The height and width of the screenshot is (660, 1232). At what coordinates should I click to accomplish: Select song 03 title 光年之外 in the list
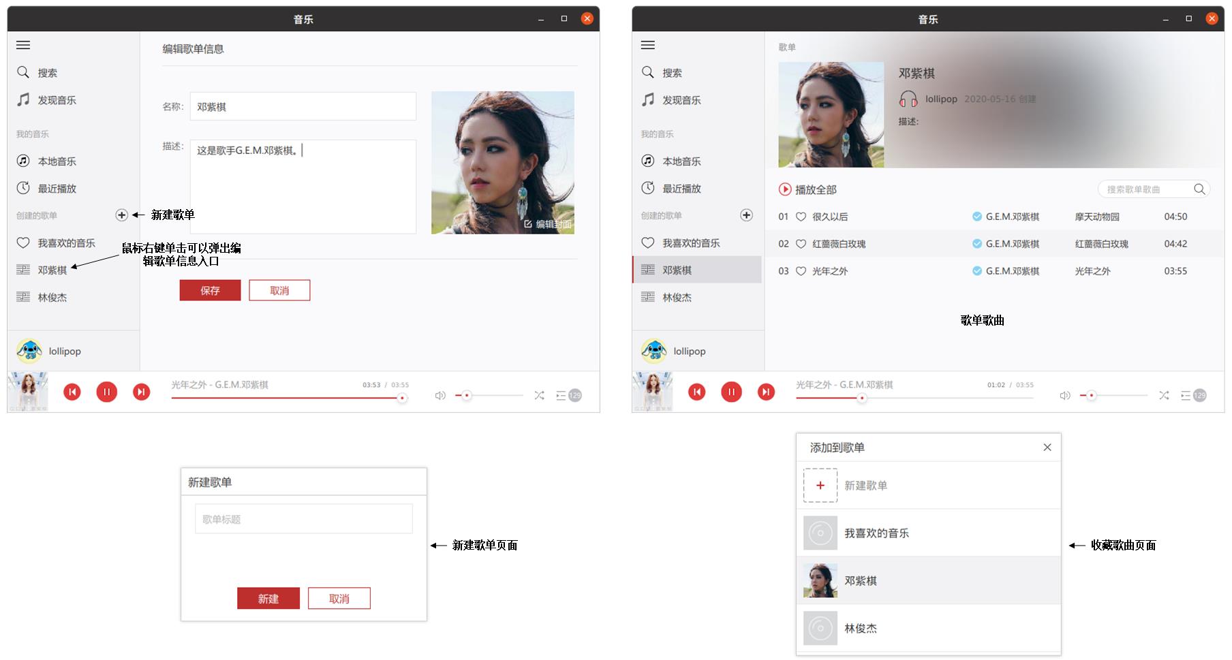click(830, 271)
